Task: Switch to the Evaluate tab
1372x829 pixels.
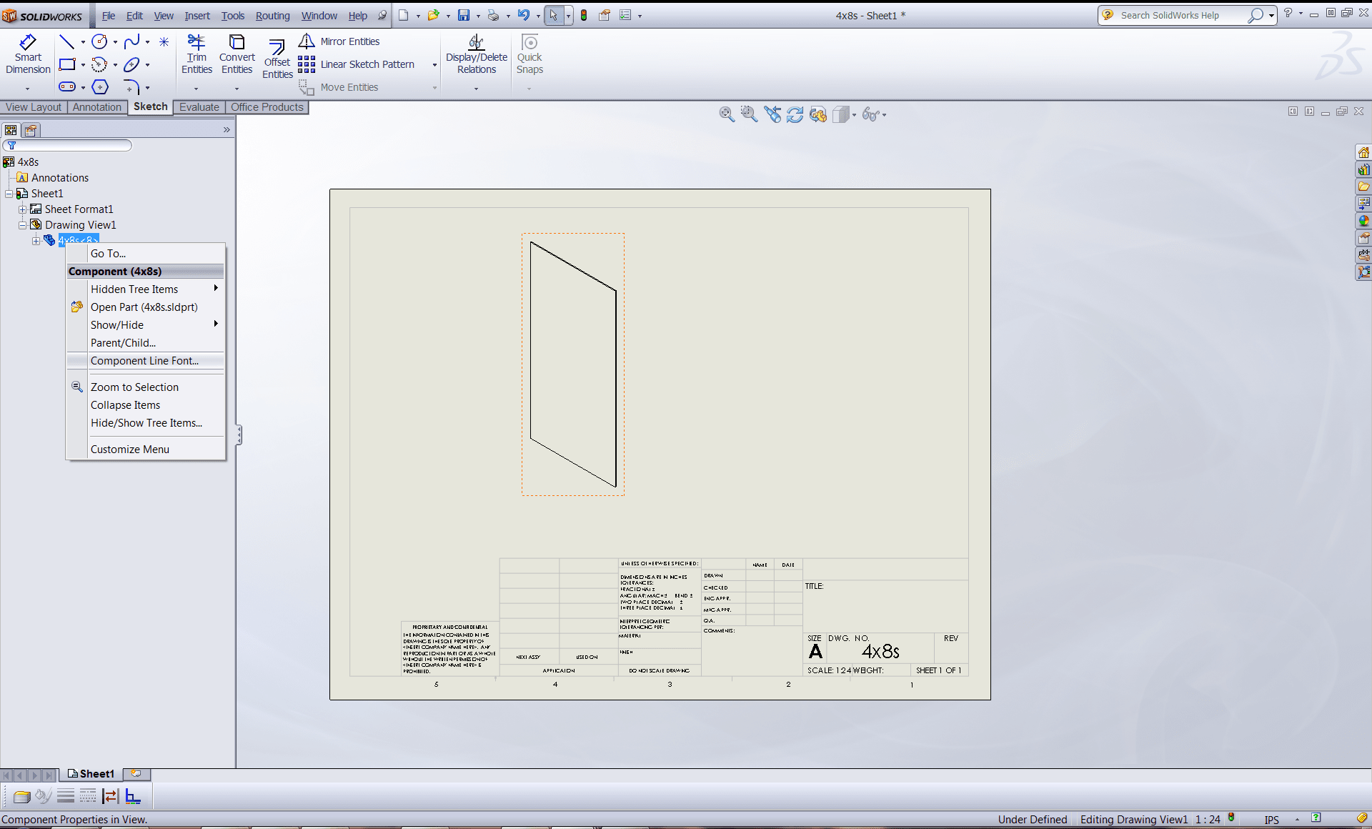Action: point(199,107)
